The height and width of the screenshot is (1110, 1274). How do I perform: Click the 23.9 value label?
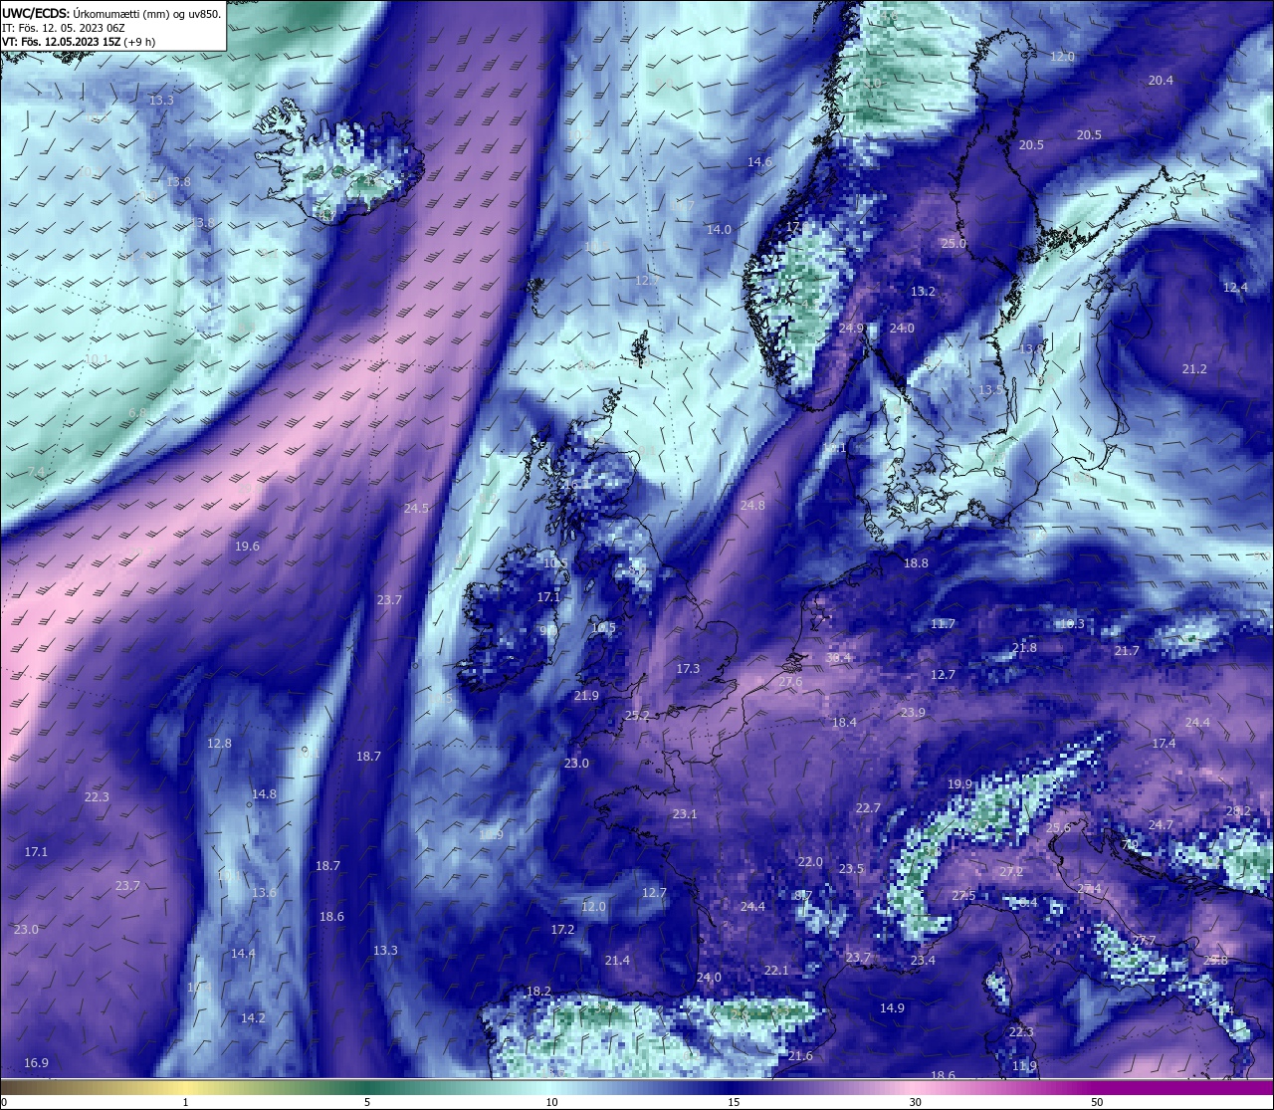[913, 713]
